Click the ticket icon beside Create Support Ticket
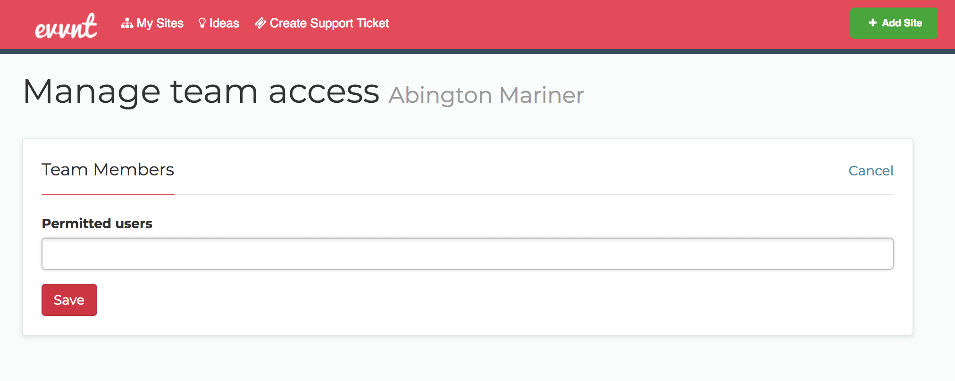This screenshot has width=955, height=381. (x=260, y=23)
